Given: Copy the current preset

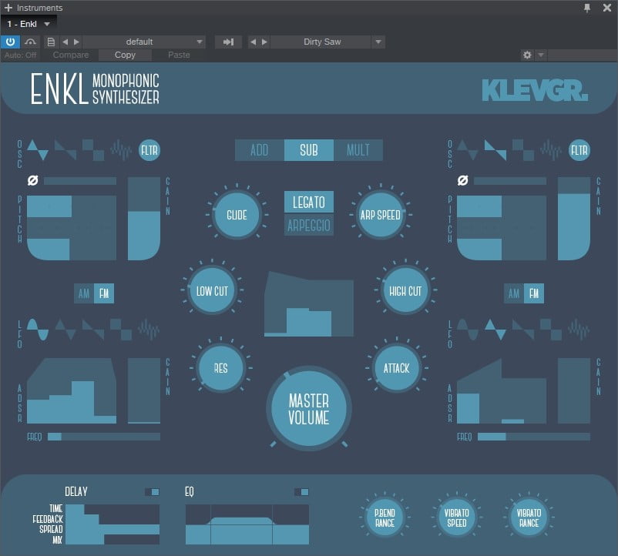Looking at the screenshot, I should tap(125, 55).
